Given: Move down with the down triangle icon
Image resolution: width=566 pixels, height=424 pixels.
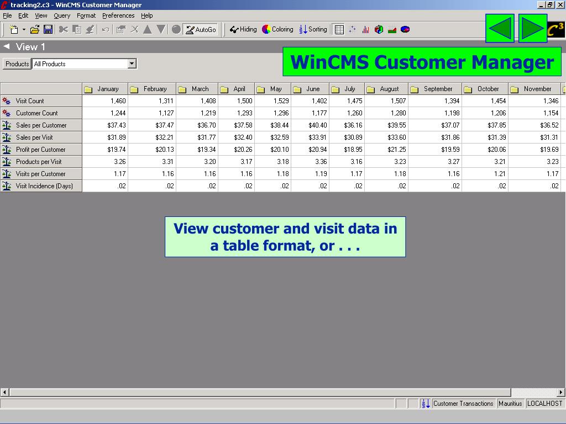Looking at the screenshot, I should 161,30.
